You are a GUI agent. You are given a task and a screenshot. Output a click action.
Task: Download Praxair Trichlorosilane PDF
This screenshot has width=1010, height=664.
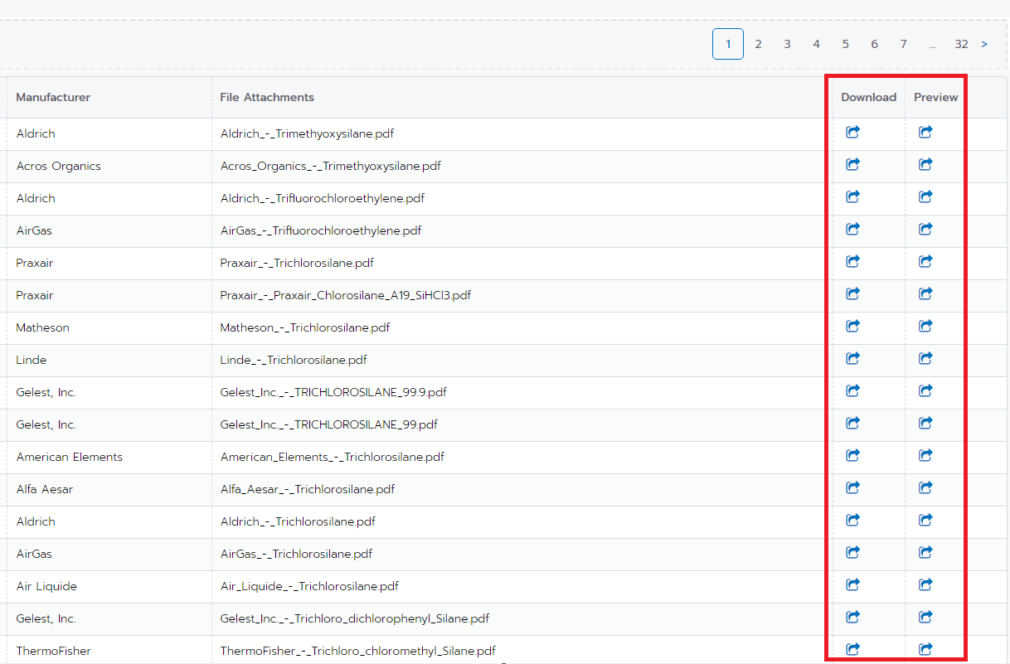click(852, 261)
